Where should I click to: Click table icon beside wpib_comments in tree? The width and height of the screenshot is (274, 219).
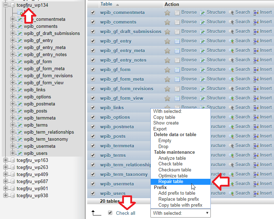[20, 26]
